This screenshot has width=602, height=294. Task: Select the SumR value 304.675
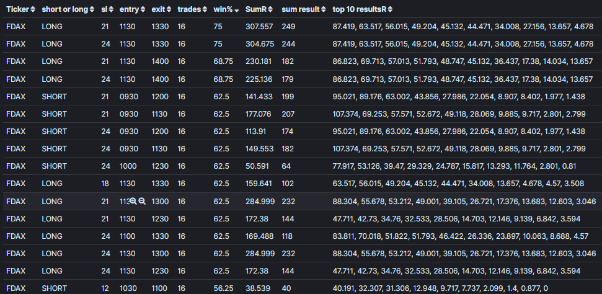click(260, 44)
